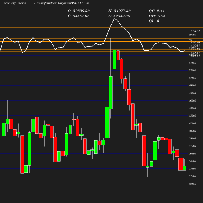Click the 31600 price axis label
203x203 pixels.
[x=192, y=176]
